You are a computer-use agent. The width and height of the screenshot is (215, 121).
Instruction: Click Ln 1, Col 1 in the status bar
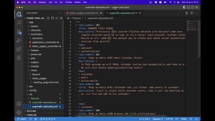(145, 119)
